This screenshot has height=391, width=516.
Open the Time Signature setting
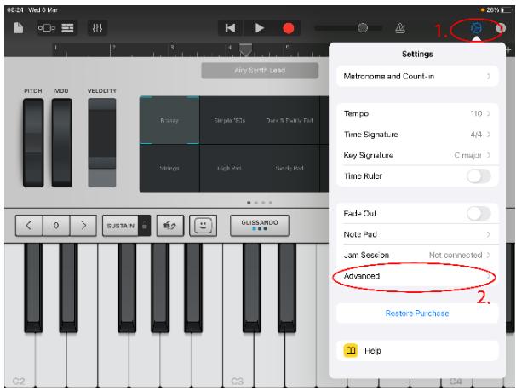click(417, 135)
